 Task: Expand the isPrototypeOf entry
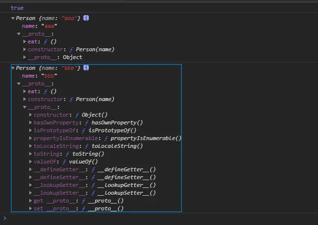(30, 130)
